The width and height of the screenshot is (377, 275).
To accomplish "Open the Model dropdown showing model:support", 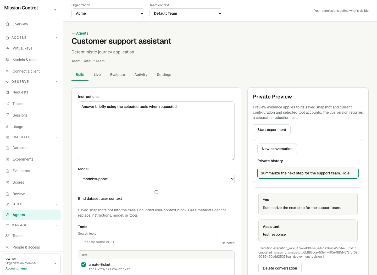I will 156,179.
